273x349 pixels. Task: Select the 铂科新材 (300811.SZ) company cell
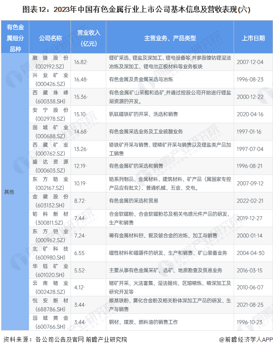pos(50,218)
